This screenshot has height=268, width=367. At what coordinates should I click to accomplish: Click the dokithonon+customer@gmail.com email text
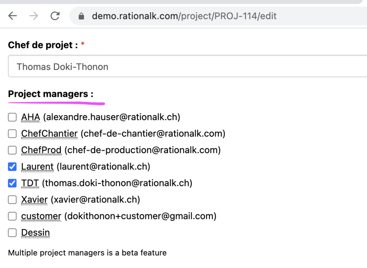pyautogui.click(x=140, y=216)
